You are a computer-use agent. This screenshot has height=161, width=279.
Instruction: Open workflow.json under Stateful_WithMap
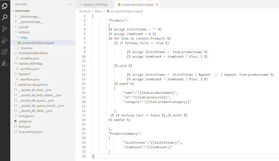click(30, 69)
